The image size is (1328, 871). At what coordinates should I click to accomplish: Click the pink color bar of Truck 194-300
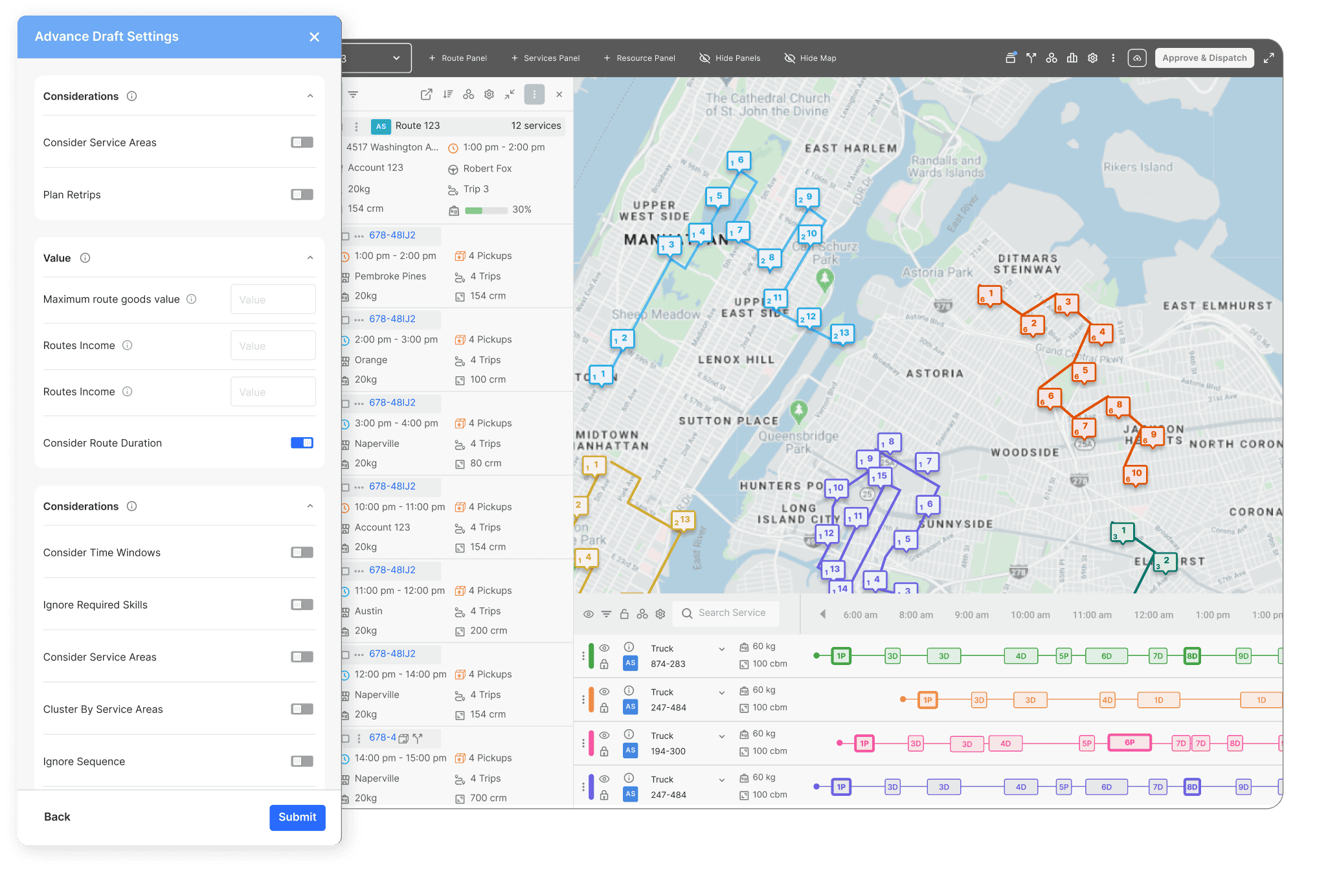click(591, 743)
